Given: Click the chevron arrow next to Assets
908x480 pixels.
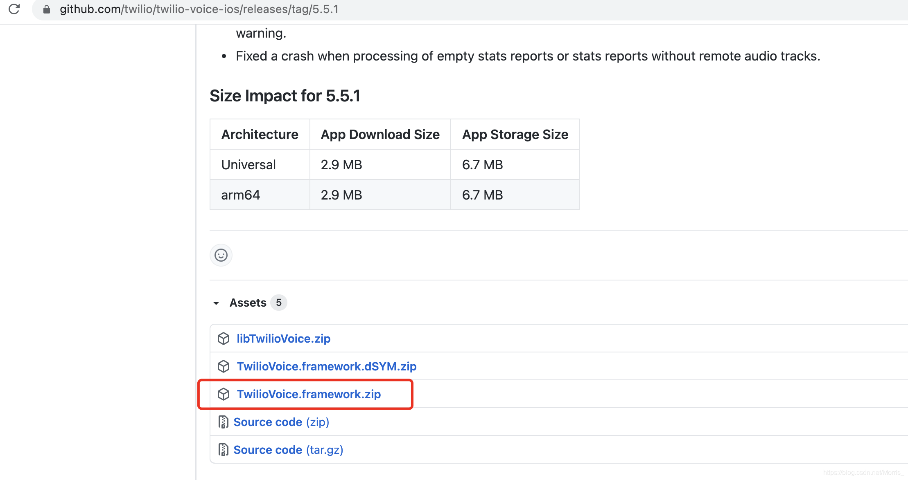Looking at the screenshot, I should click(217, 303).
